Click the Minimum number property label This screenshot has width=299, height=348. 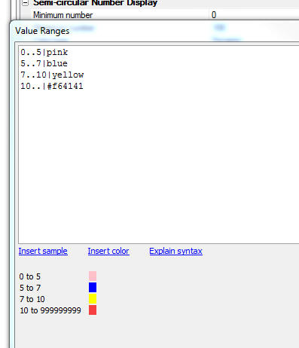pyautogui.click(x=63, y=15)
